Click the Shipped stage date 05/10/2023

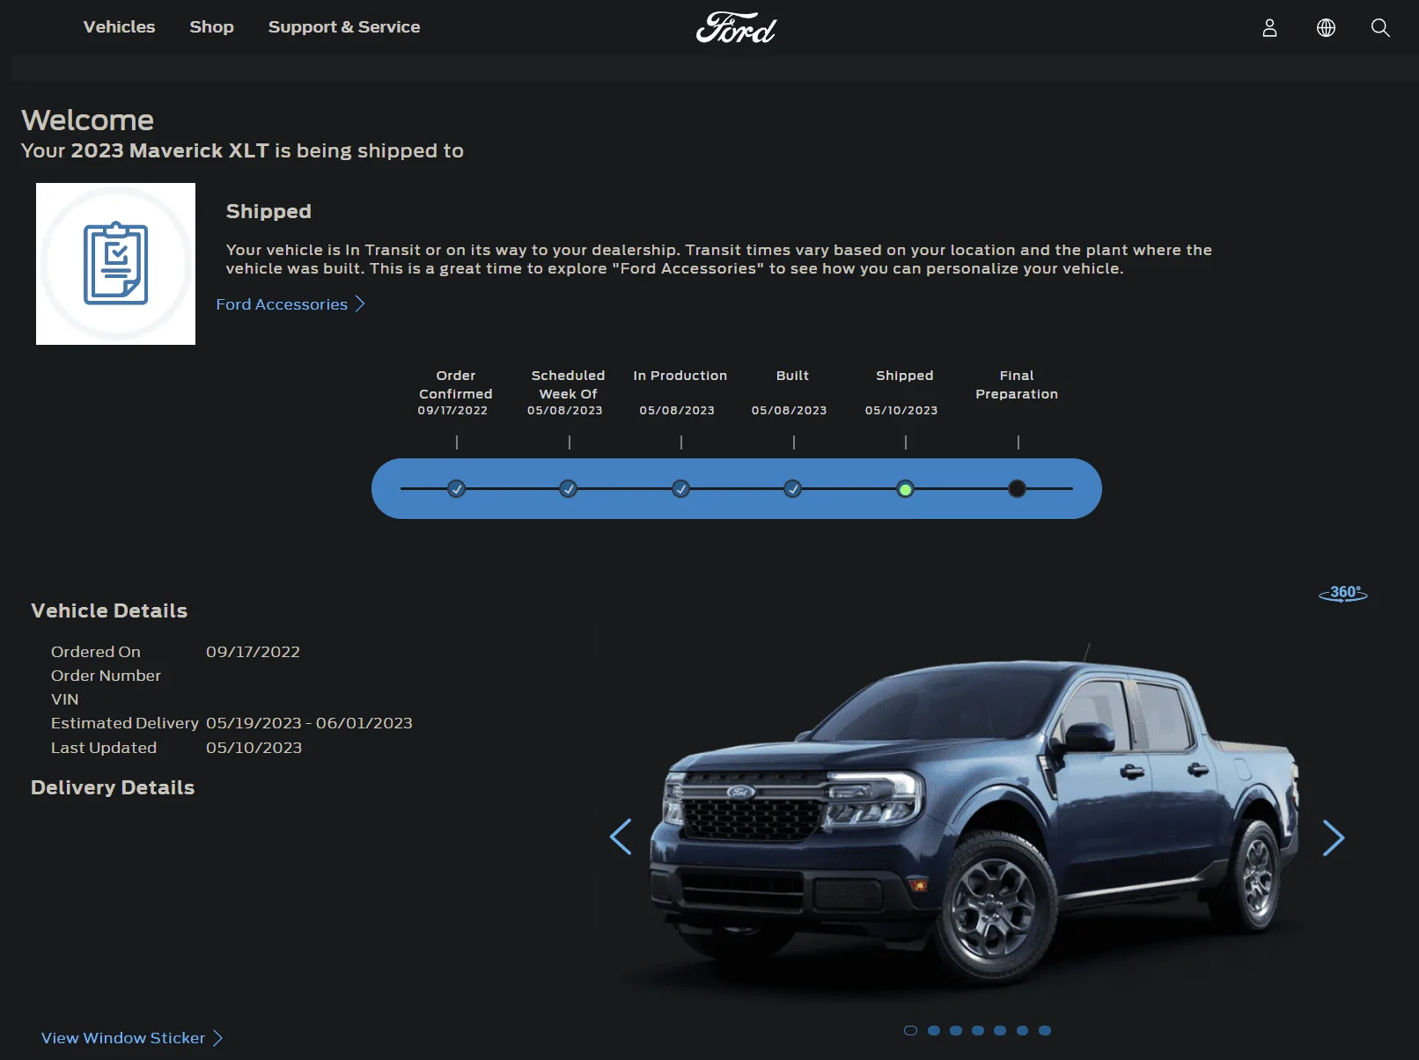click(901, 411)
